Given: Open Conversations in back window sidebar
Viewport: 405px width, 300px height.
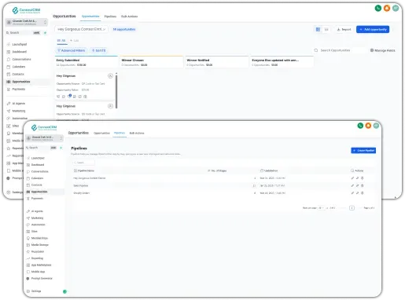Looking at the screenshot, I should (x=19, y=59).
